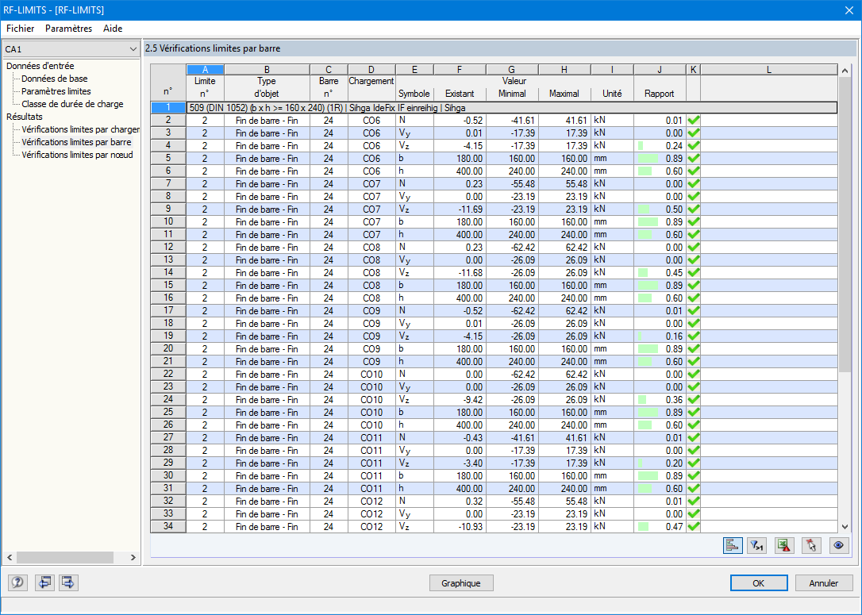Viewport: 862px width, 615px height.
Task: Open the Aide menu
Action: (x=113, y=29)
